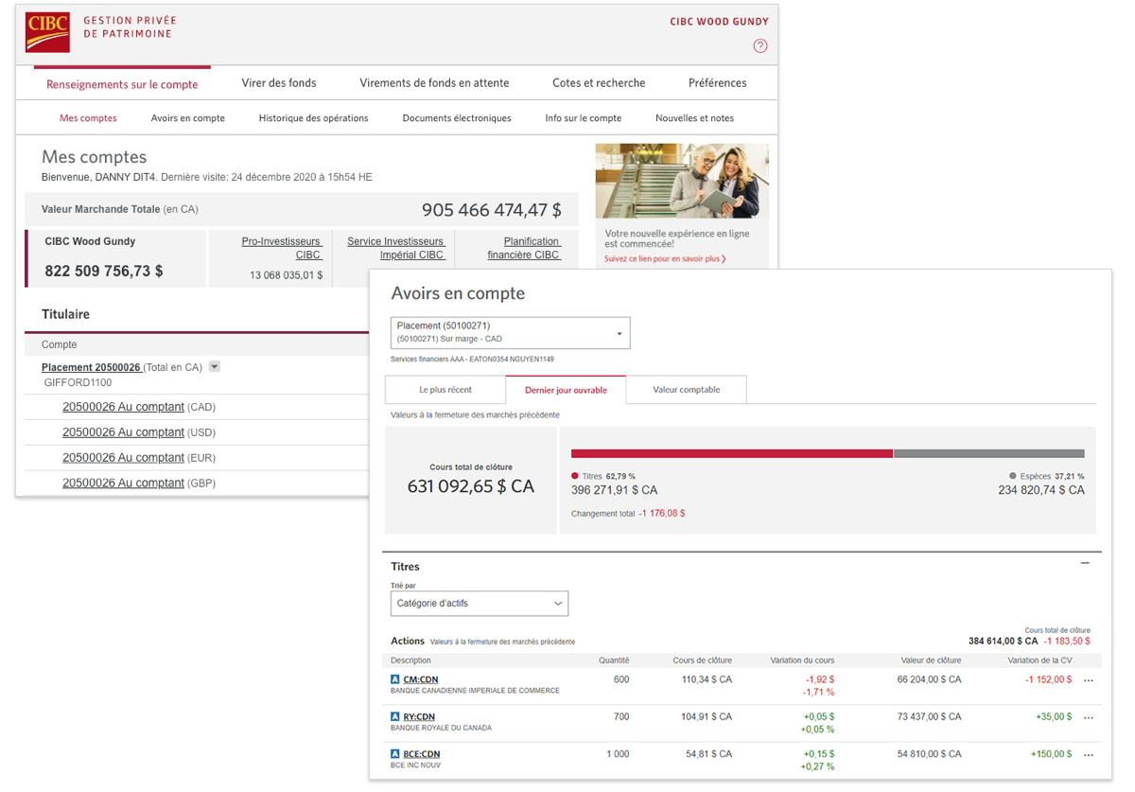Click the blue A badge beside RY:CDN
This screenshot has height=792, width=1135.
click(395, 716)
